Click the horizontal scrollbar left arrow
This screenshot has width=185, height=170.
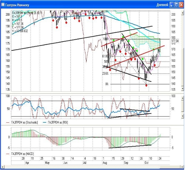(x=2, y=167)
